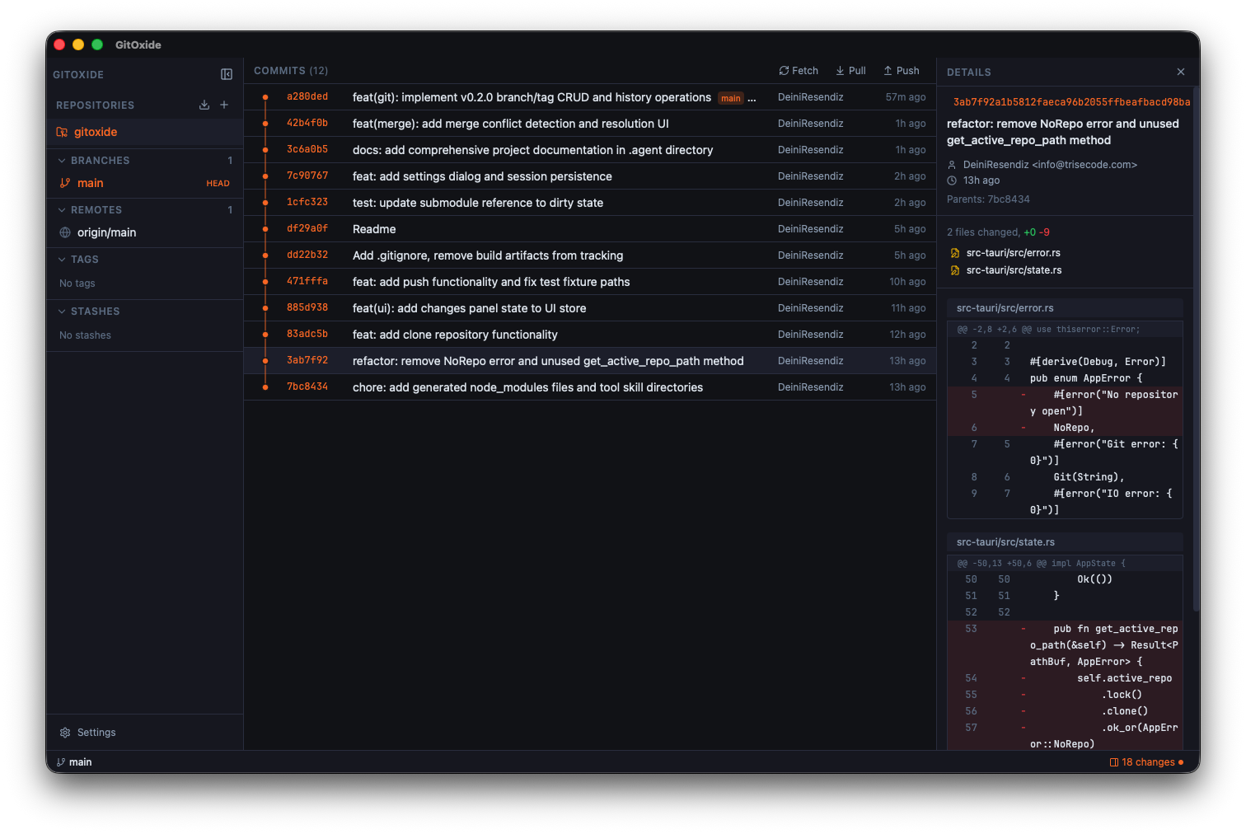This screenshot has height=834, width=1246.
Task: Click the commit graph dot for 7bc8434
Action: pos(265,387)
